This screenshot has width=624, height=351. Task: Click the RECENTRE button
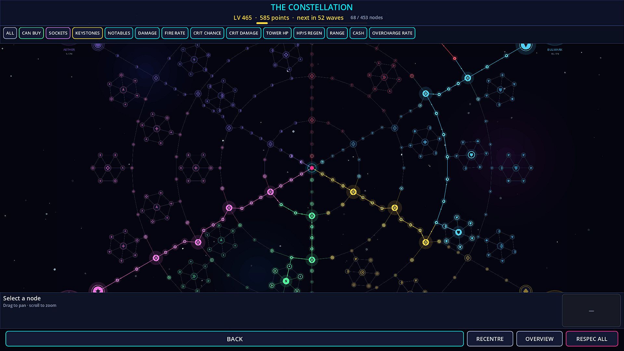pos(490,339)
